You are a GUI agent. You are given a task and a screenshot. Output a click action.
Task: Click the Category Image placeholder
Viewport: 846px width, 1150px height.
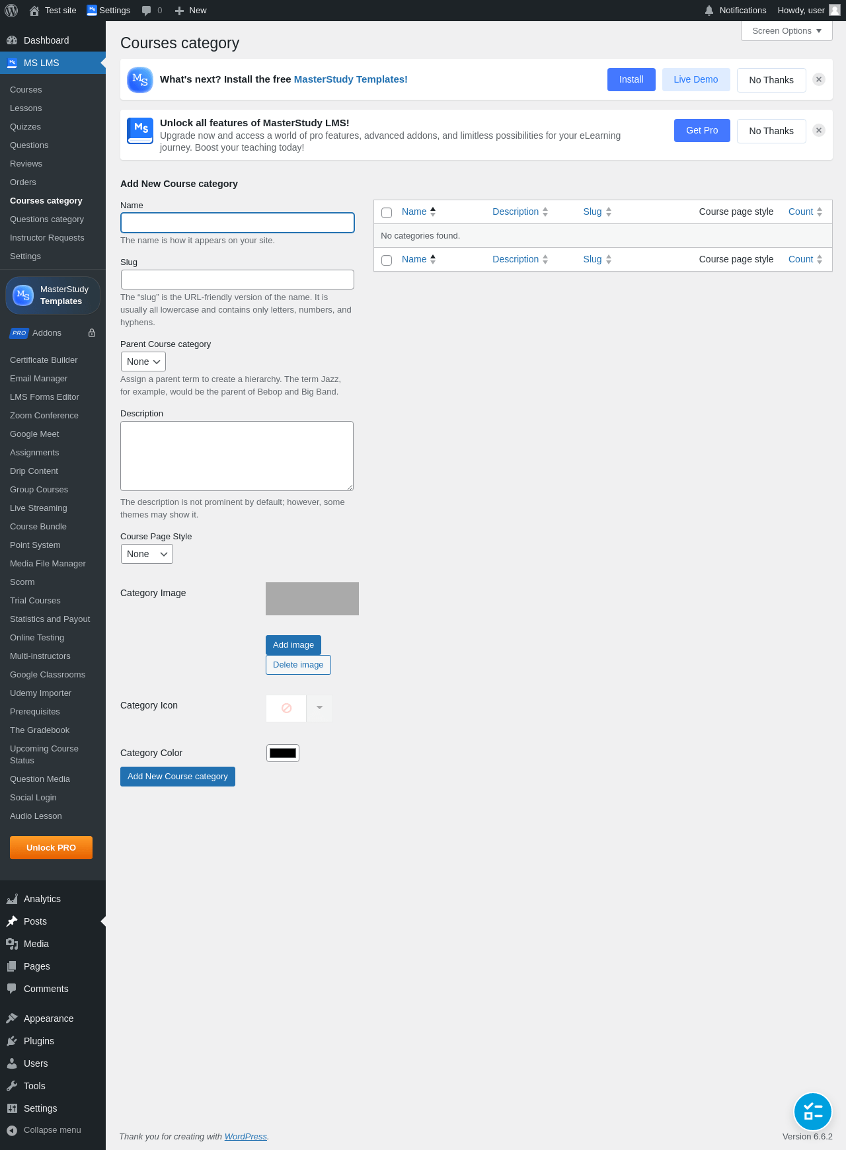tap(312, 599)
